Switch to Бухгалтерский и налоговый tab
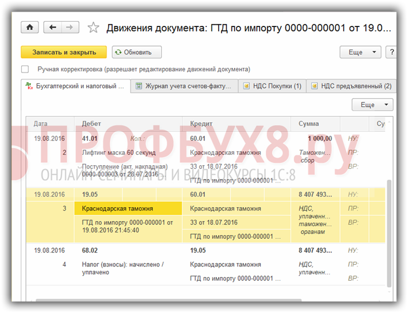 coord(74,86)
